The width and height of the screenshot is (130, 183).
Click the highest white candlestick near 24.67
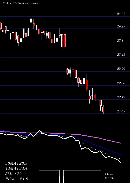click(31, 20)
